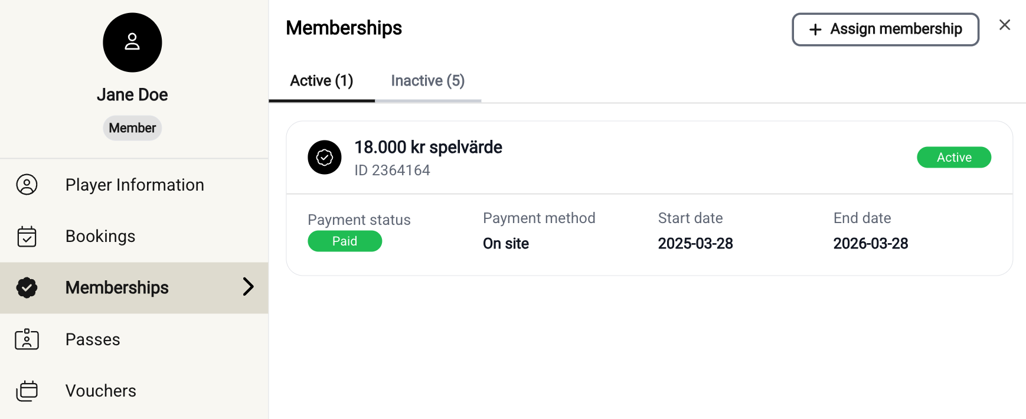
Task: Click the Vouchers ticket icon
Action: tap(27, 391)
